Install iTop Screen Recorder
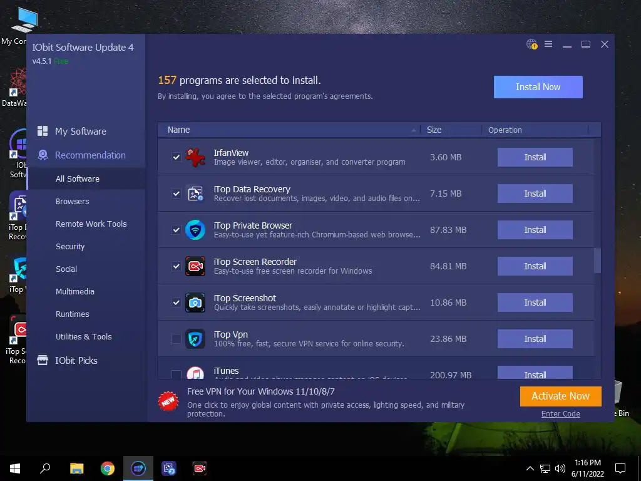This screenshot has width=641, height=481. pyautogui.click(x=535, y=266)
